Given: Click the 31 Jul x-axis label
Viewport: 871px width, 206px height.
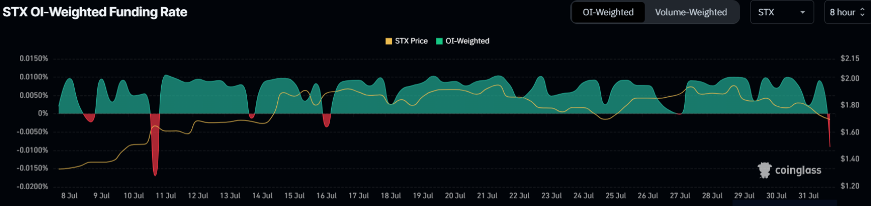Looking at the screenshot, I should [808, 196].
